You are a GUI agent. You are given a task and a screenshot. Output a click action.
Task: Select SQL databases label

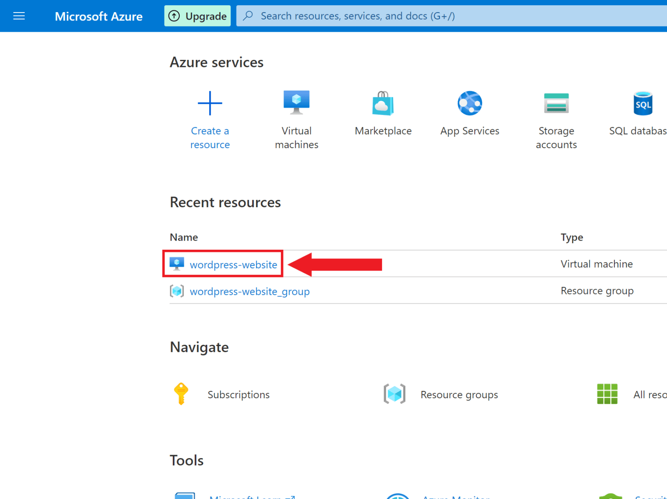point(638,131)
